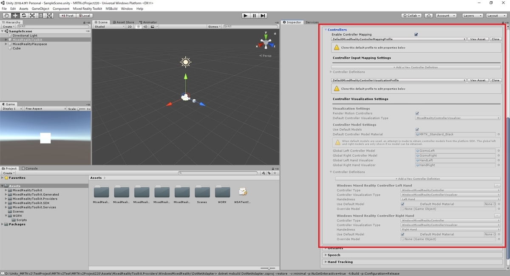Switch to the Asset Store tab
Viewport: 510px width, 276px height.
tap(123, 22)
